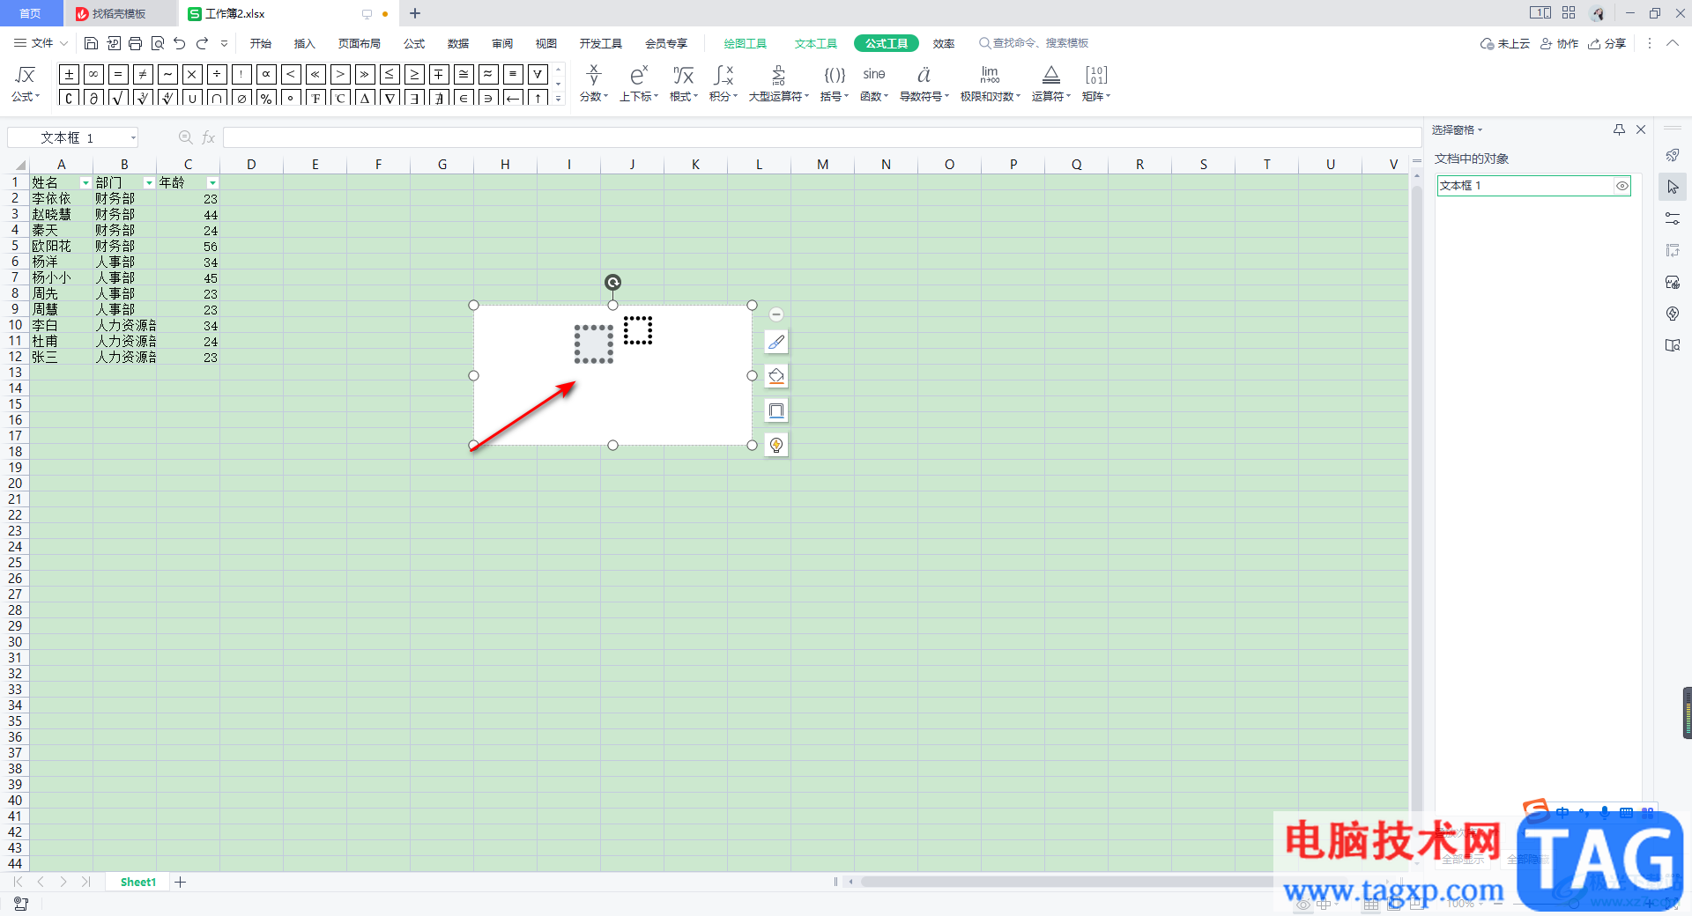The width and height of the screenshot is (1692, 916).
Task: Click the formula bar input field
Action: 821,137
